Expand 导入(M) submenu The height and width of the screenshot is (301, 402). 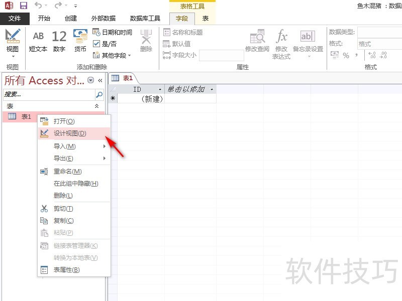(74, 146)
